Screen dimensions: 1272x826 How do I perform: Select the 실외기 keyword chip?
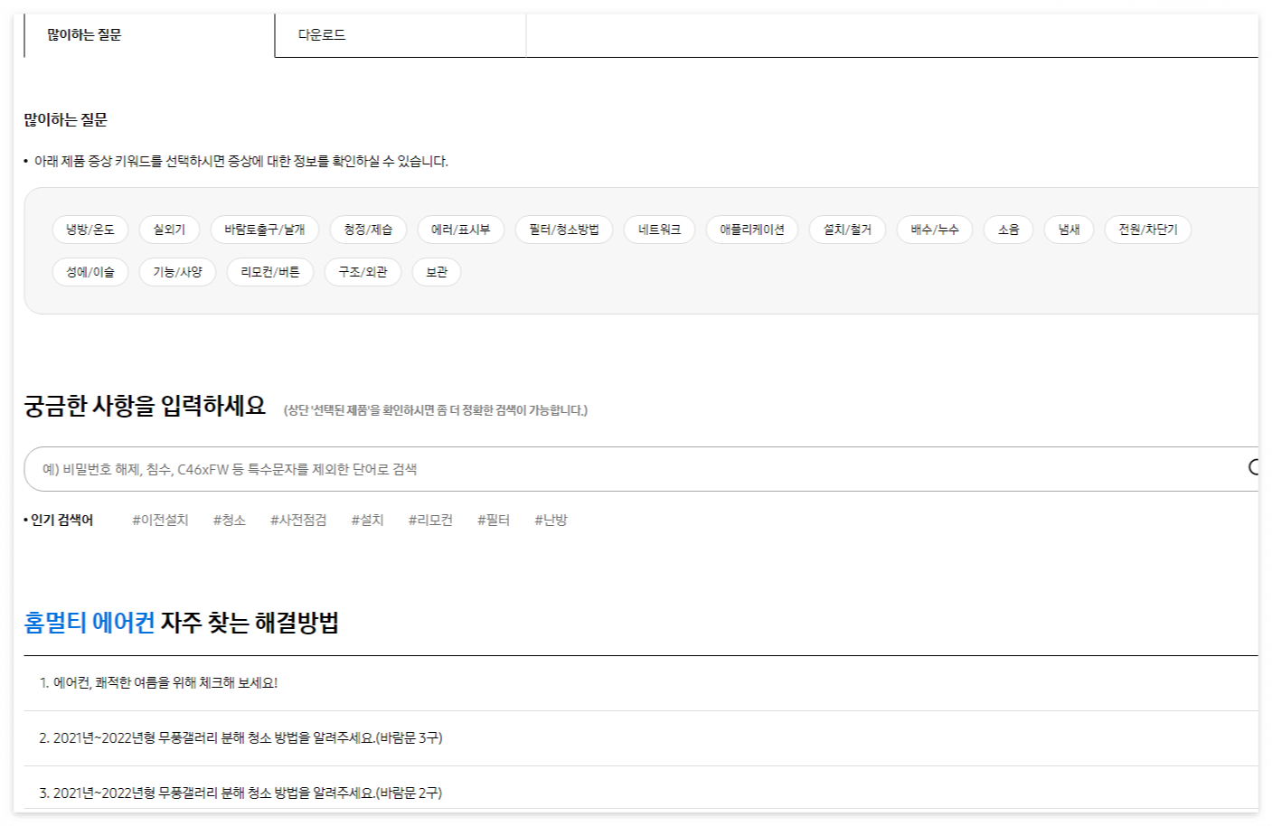169,230
